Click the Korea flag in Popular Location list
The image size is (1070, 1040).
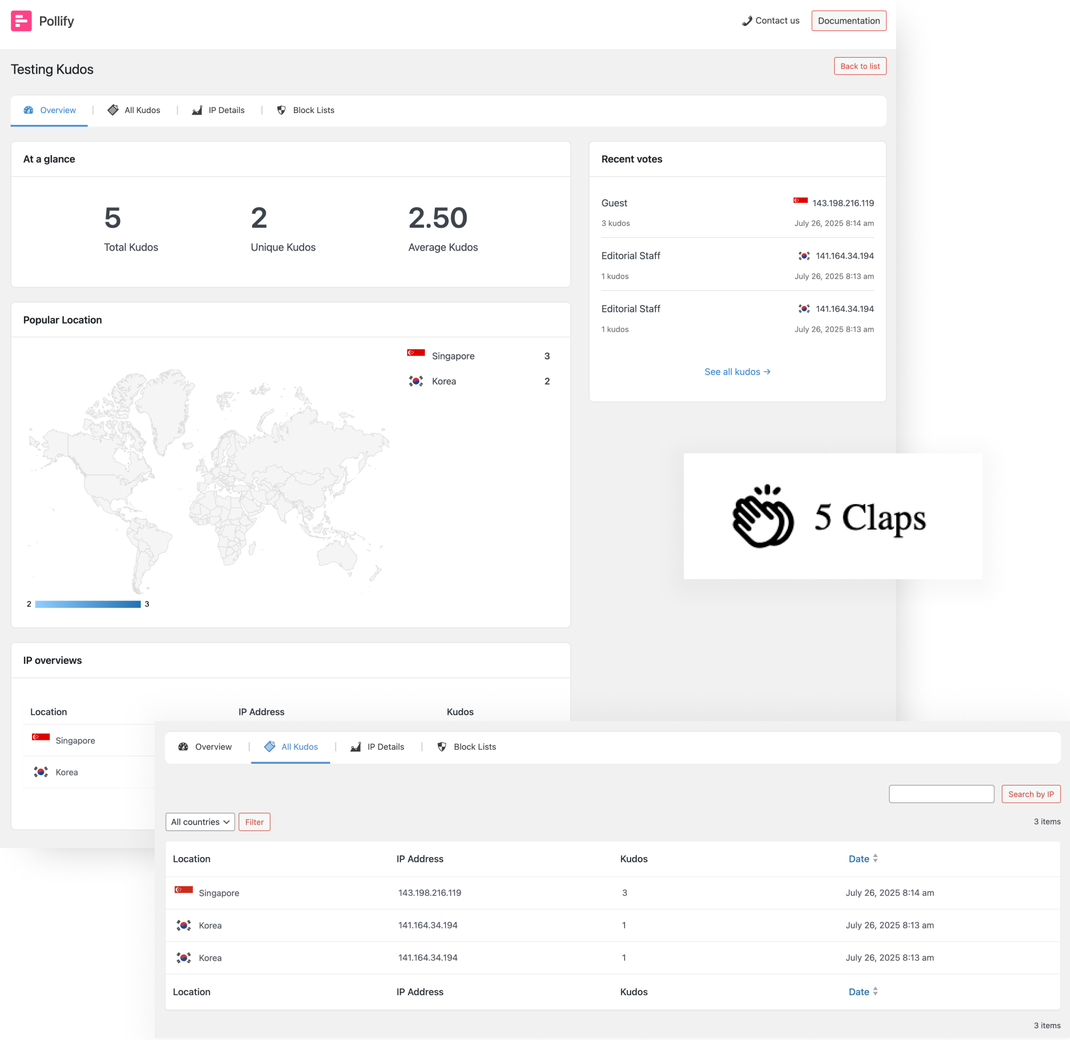click(x=416, y=381)
